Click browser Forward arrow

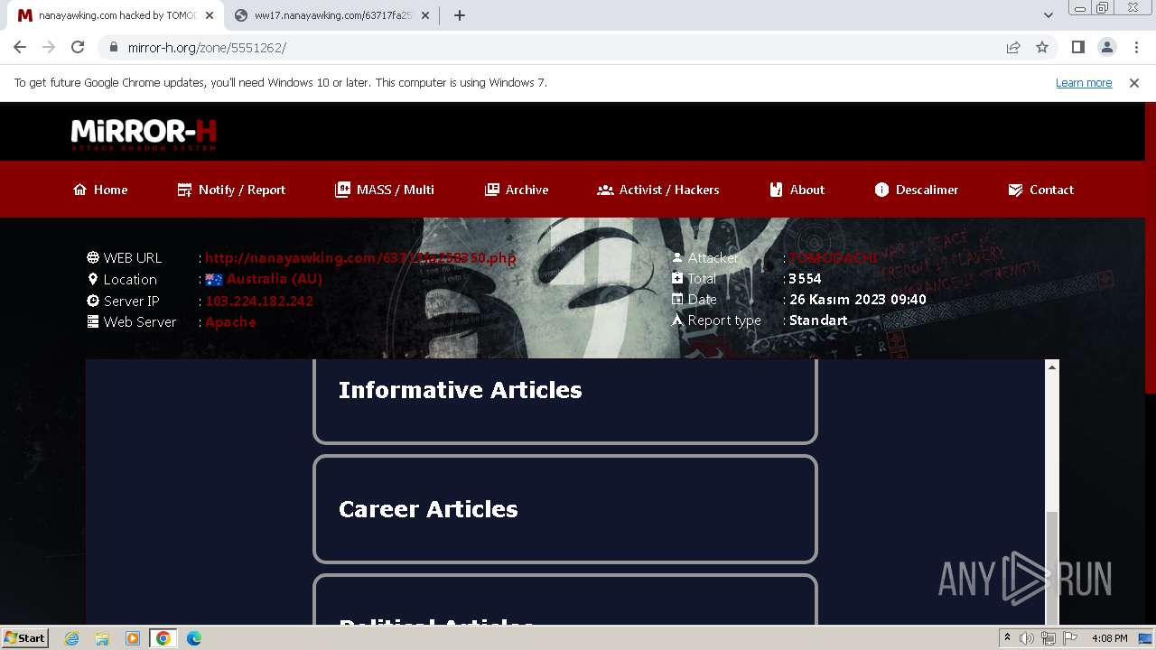click(49, 47)
